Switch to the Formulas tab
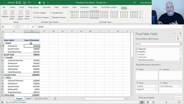Viewport: 184px width, 104px height. [x=47, y=7]
